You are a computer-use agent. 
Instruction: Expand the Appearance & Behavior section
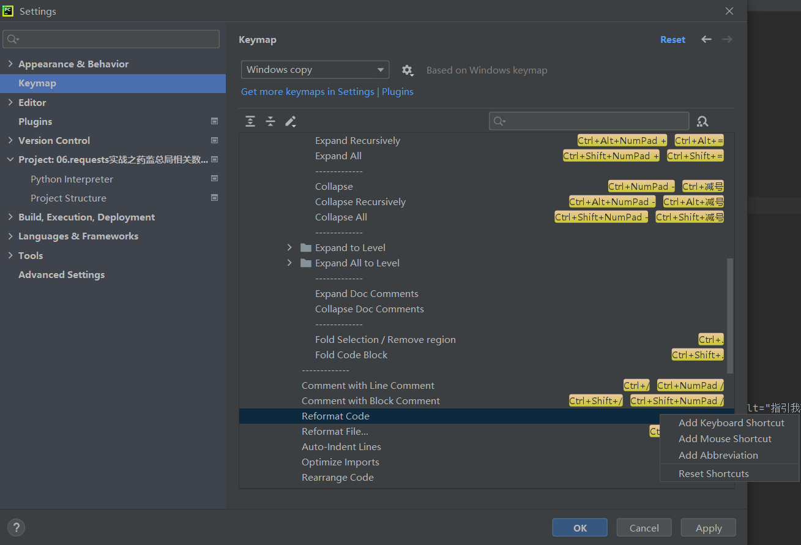coord(10,64)
